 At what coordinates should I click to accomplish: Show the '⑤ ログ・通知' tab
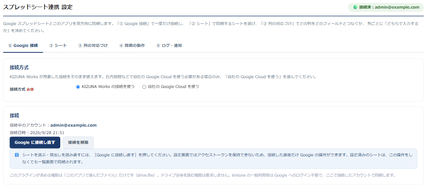[x=169, y=46]
